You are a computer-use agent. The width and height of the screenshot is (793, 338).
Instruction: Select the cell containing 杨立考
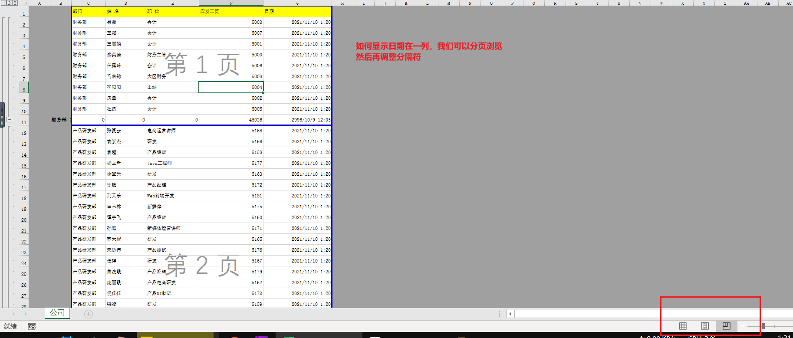tap(126, 163)
